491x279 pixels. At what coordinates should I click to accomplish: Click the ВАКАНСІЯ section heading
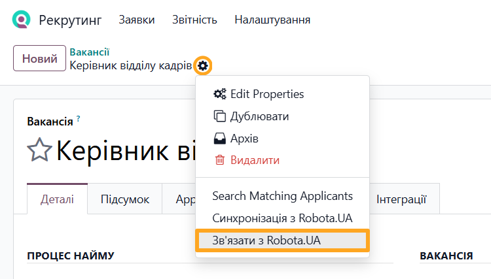tap(446, 256)
